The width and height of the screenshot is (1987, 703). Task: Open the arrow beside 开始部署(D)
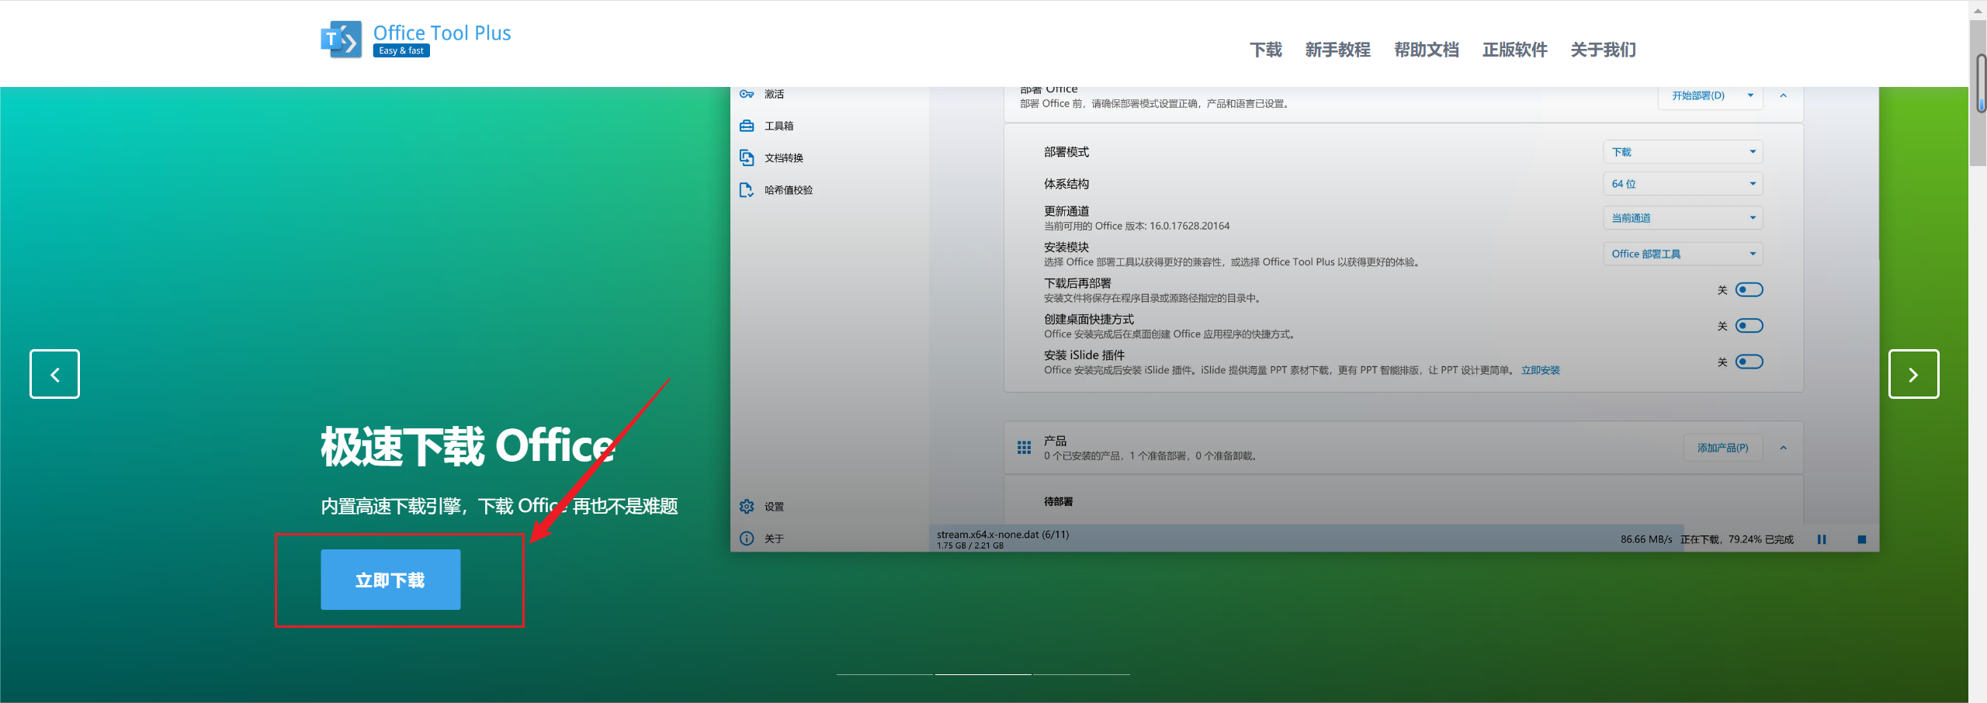point(1750,95)
